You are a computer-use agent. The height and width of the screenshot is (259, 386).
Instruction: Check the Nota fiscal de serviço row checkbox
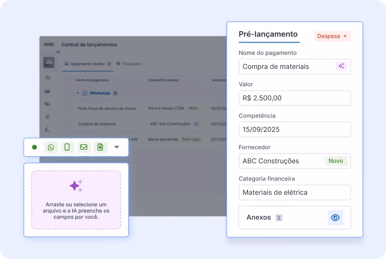pyautogui.click(x=69, y=108)
